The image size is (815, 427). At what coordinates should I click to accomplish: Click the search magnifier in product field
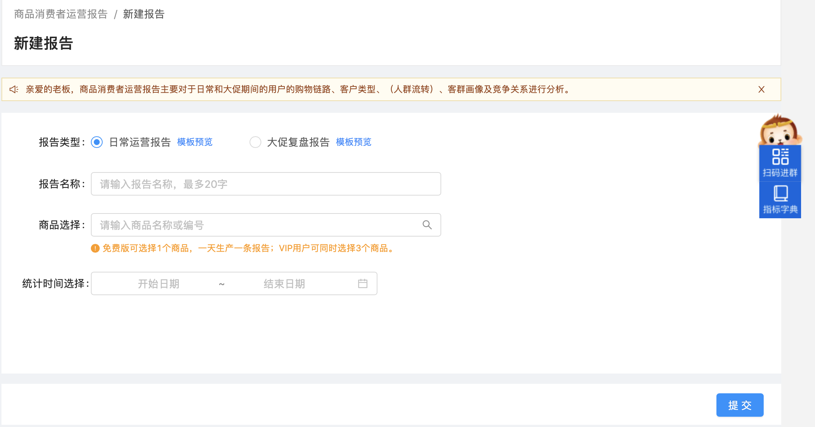[x=427, y=225]
